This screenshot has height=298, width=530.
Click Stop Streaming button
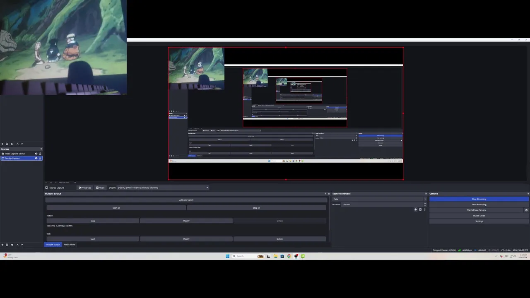(479, 199)
